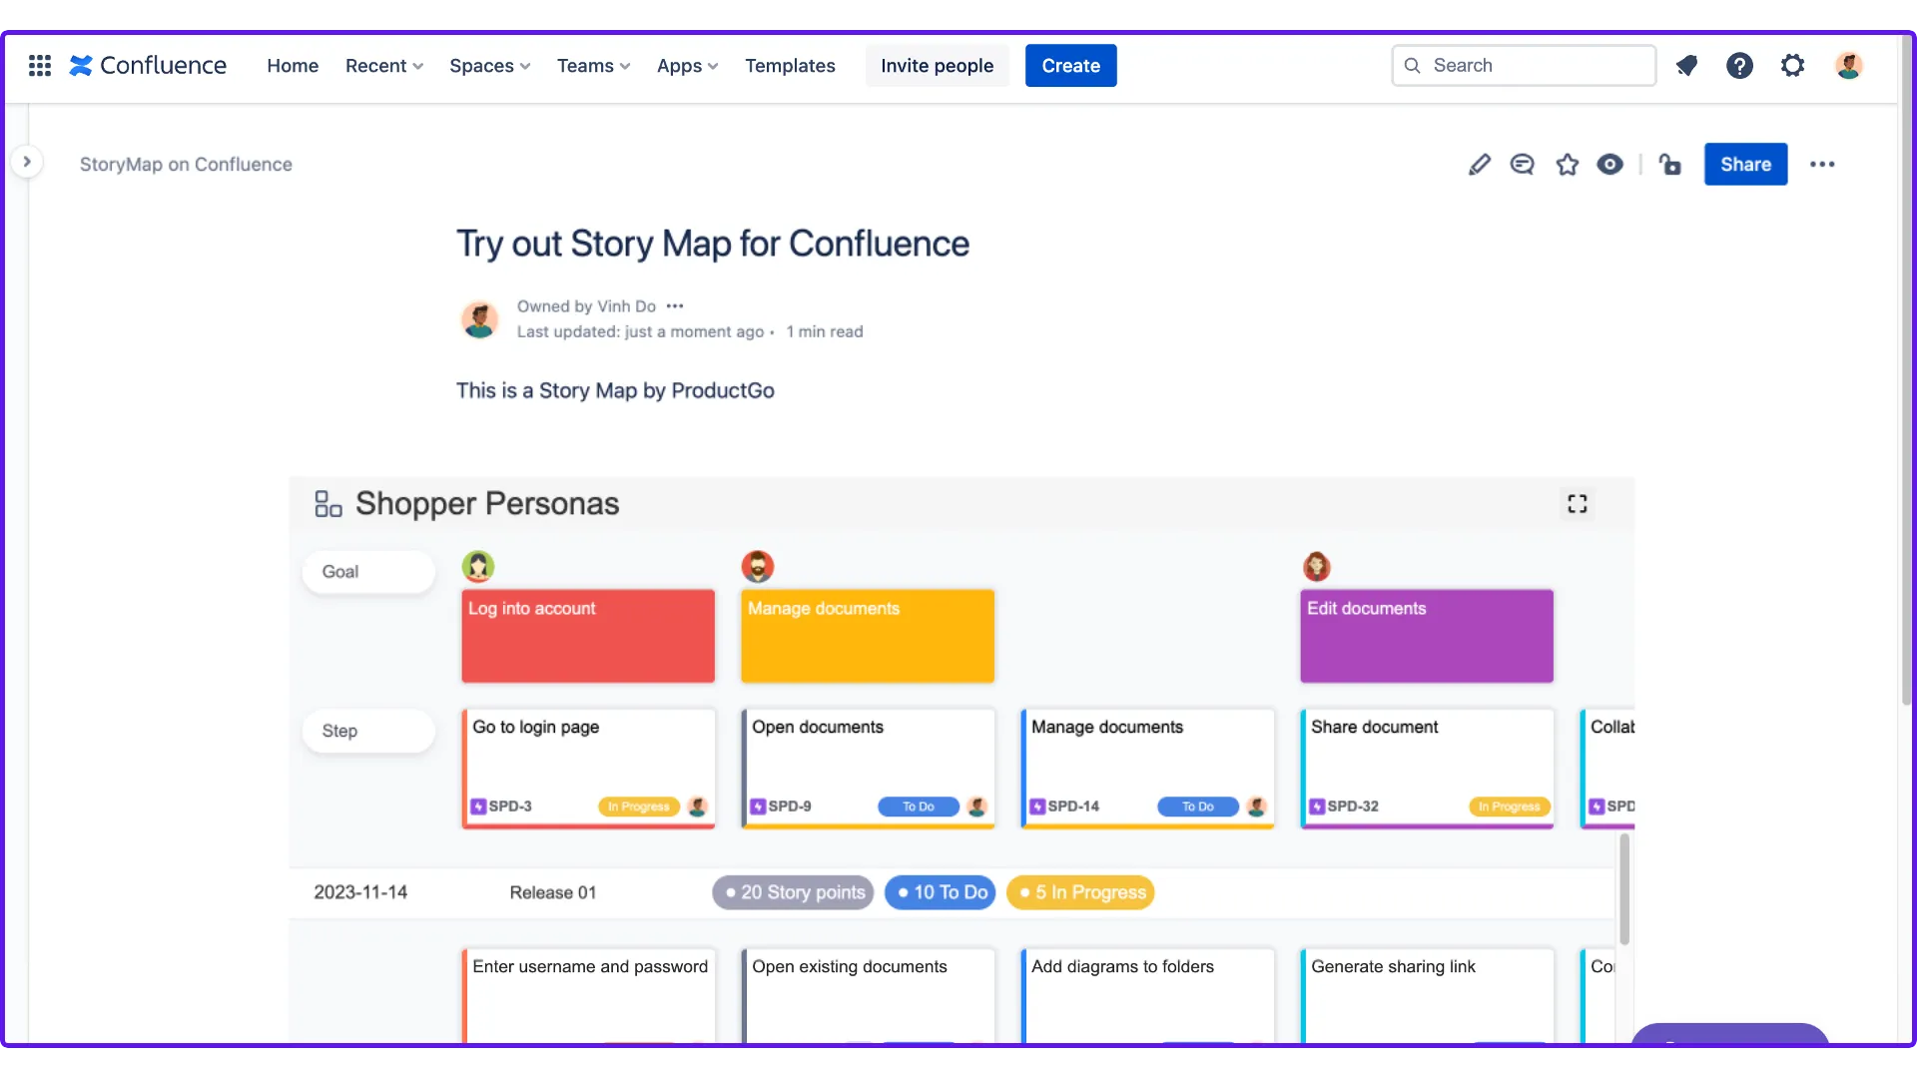Click the Shopper Personas board icon

point(328,504)
